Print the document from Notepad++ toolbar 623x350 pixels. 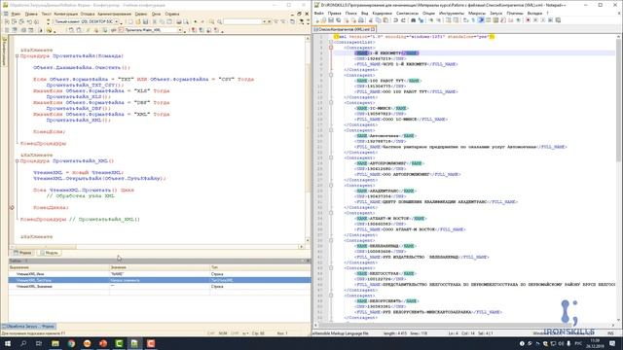click(361, 20)
